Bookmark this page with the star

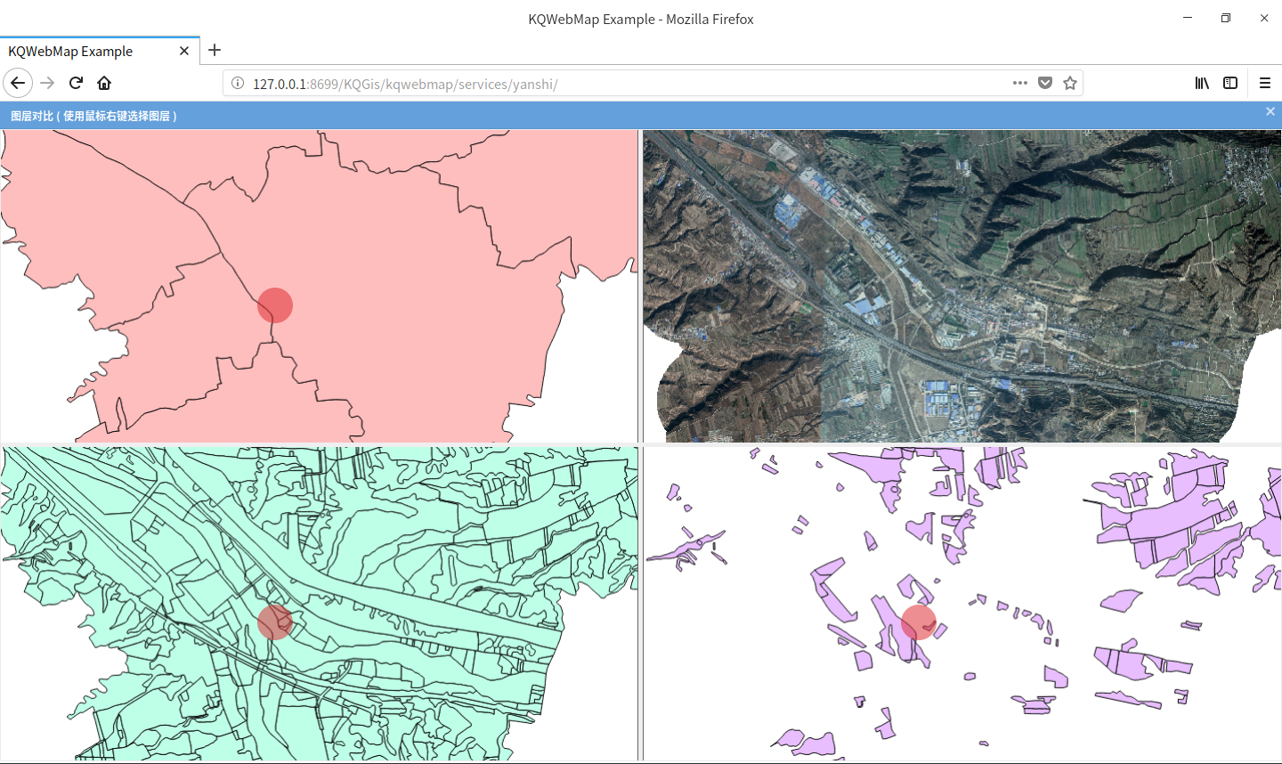pos(1070,83)
